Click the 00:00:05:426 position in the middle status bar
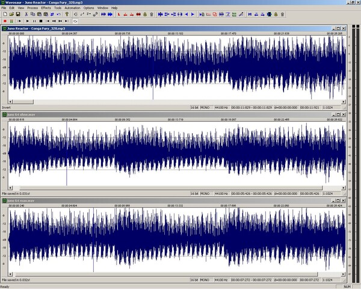Viewport: 361px width, 289px height. coord(309,194)
